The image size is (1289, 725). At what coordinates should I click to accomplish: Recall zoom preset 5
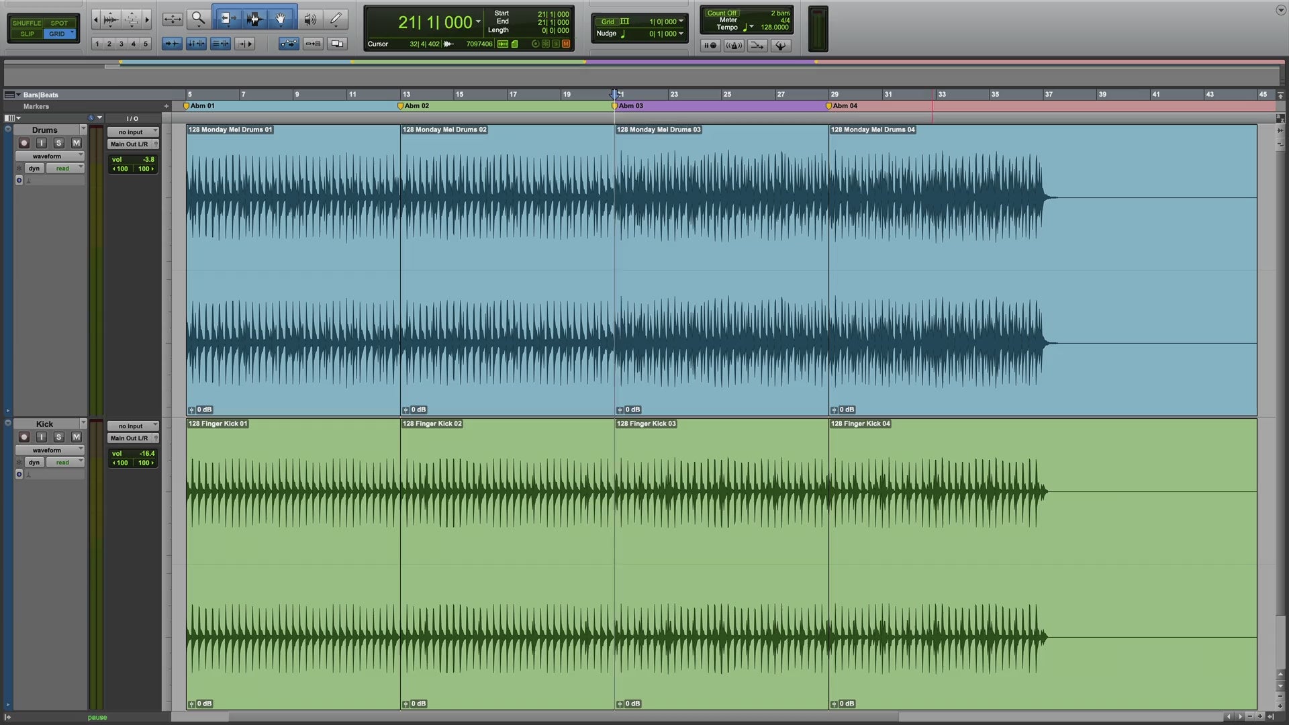coord(145,44)
